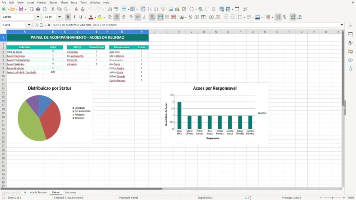Insert a comment bubble icon

[207, 9]
